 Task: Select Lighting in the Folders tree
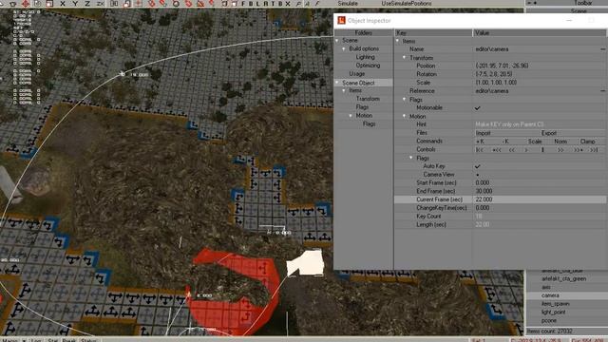pos(365,57)
